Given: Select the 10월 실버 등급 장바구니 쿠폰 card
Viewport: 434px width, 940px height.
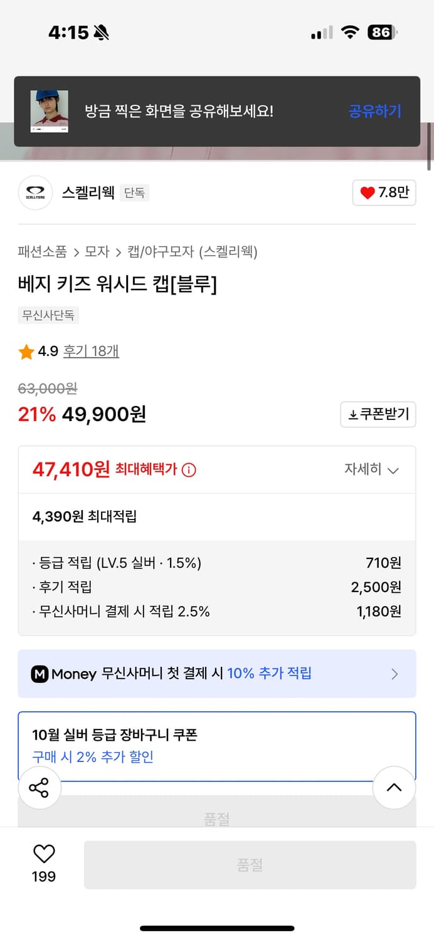Looking at the screenshot, I should pyautogui.click(x=216, y=746).
